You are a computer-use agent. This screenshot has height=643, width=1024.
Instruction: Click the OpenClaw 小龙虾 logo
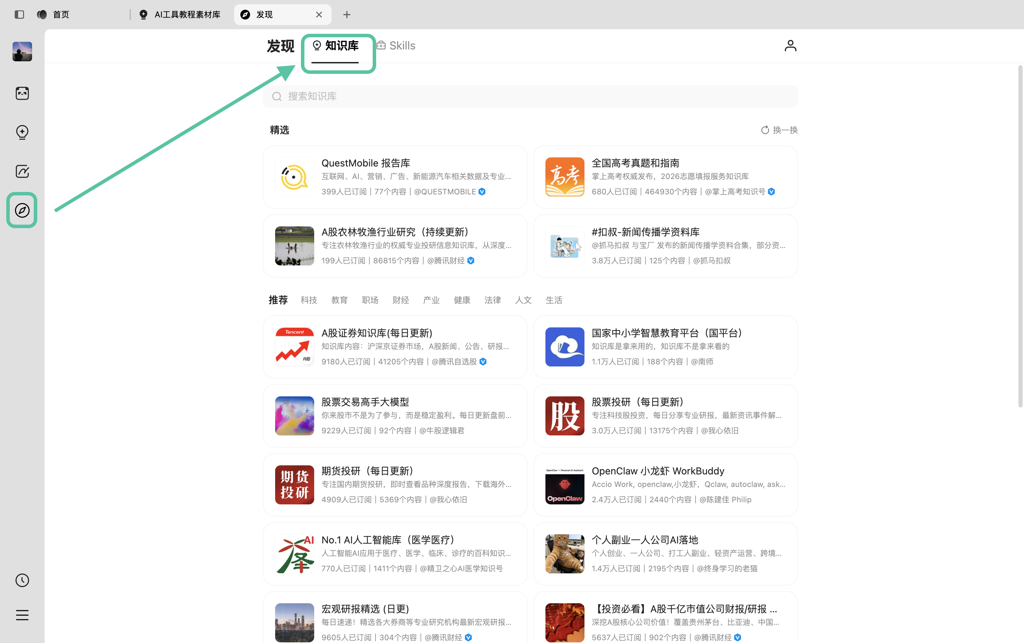click(x=565, y=485)
